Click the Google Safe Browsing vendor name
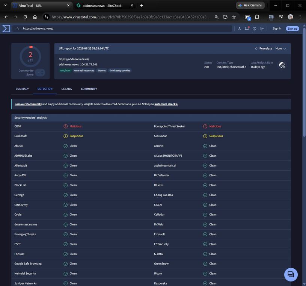The height and width of the screenshot is (286, 306). point(28,264)
